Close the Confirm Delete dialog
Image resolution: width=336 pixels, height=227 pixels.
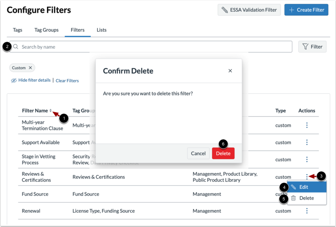tap(230, 71)
